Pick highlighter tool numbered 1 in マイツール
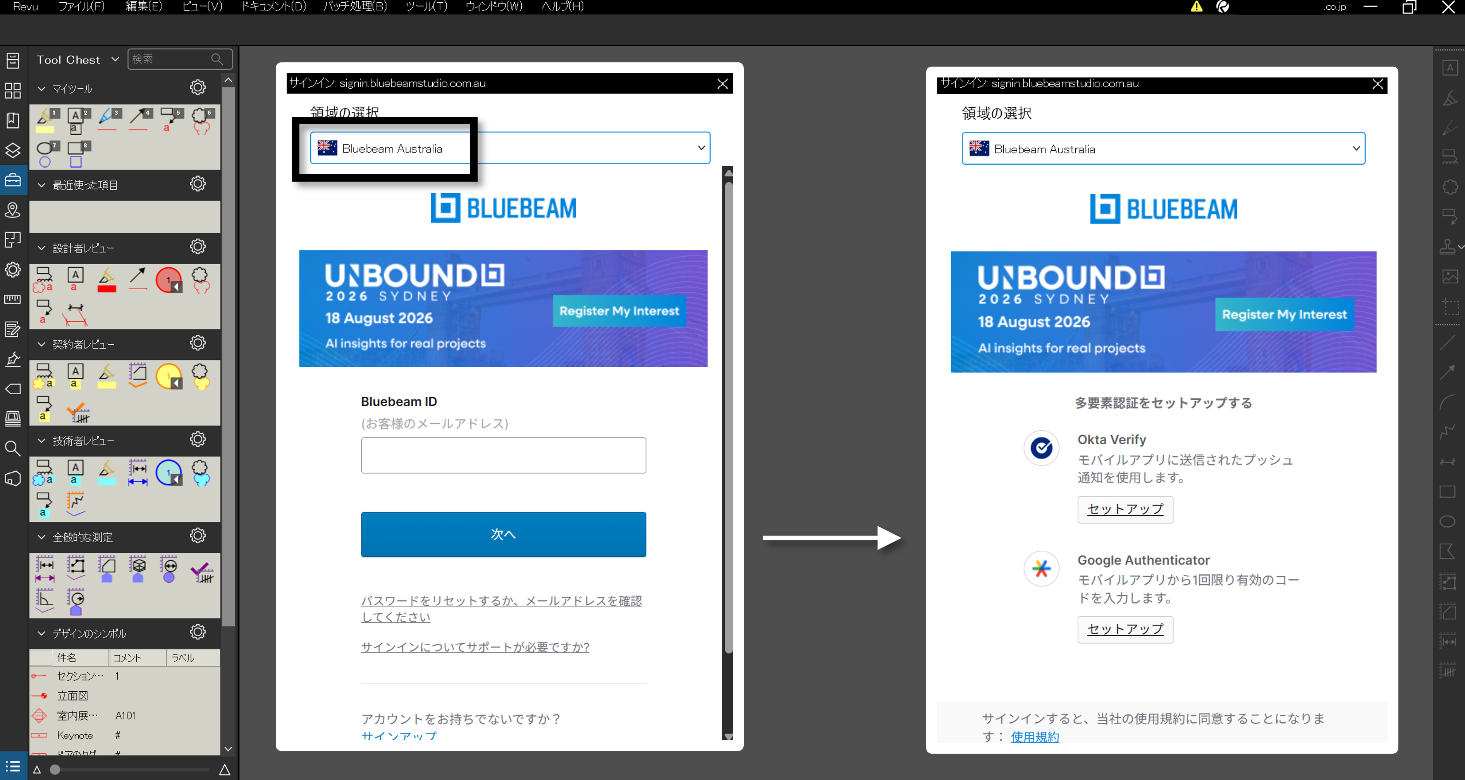 tap(46, 120)
